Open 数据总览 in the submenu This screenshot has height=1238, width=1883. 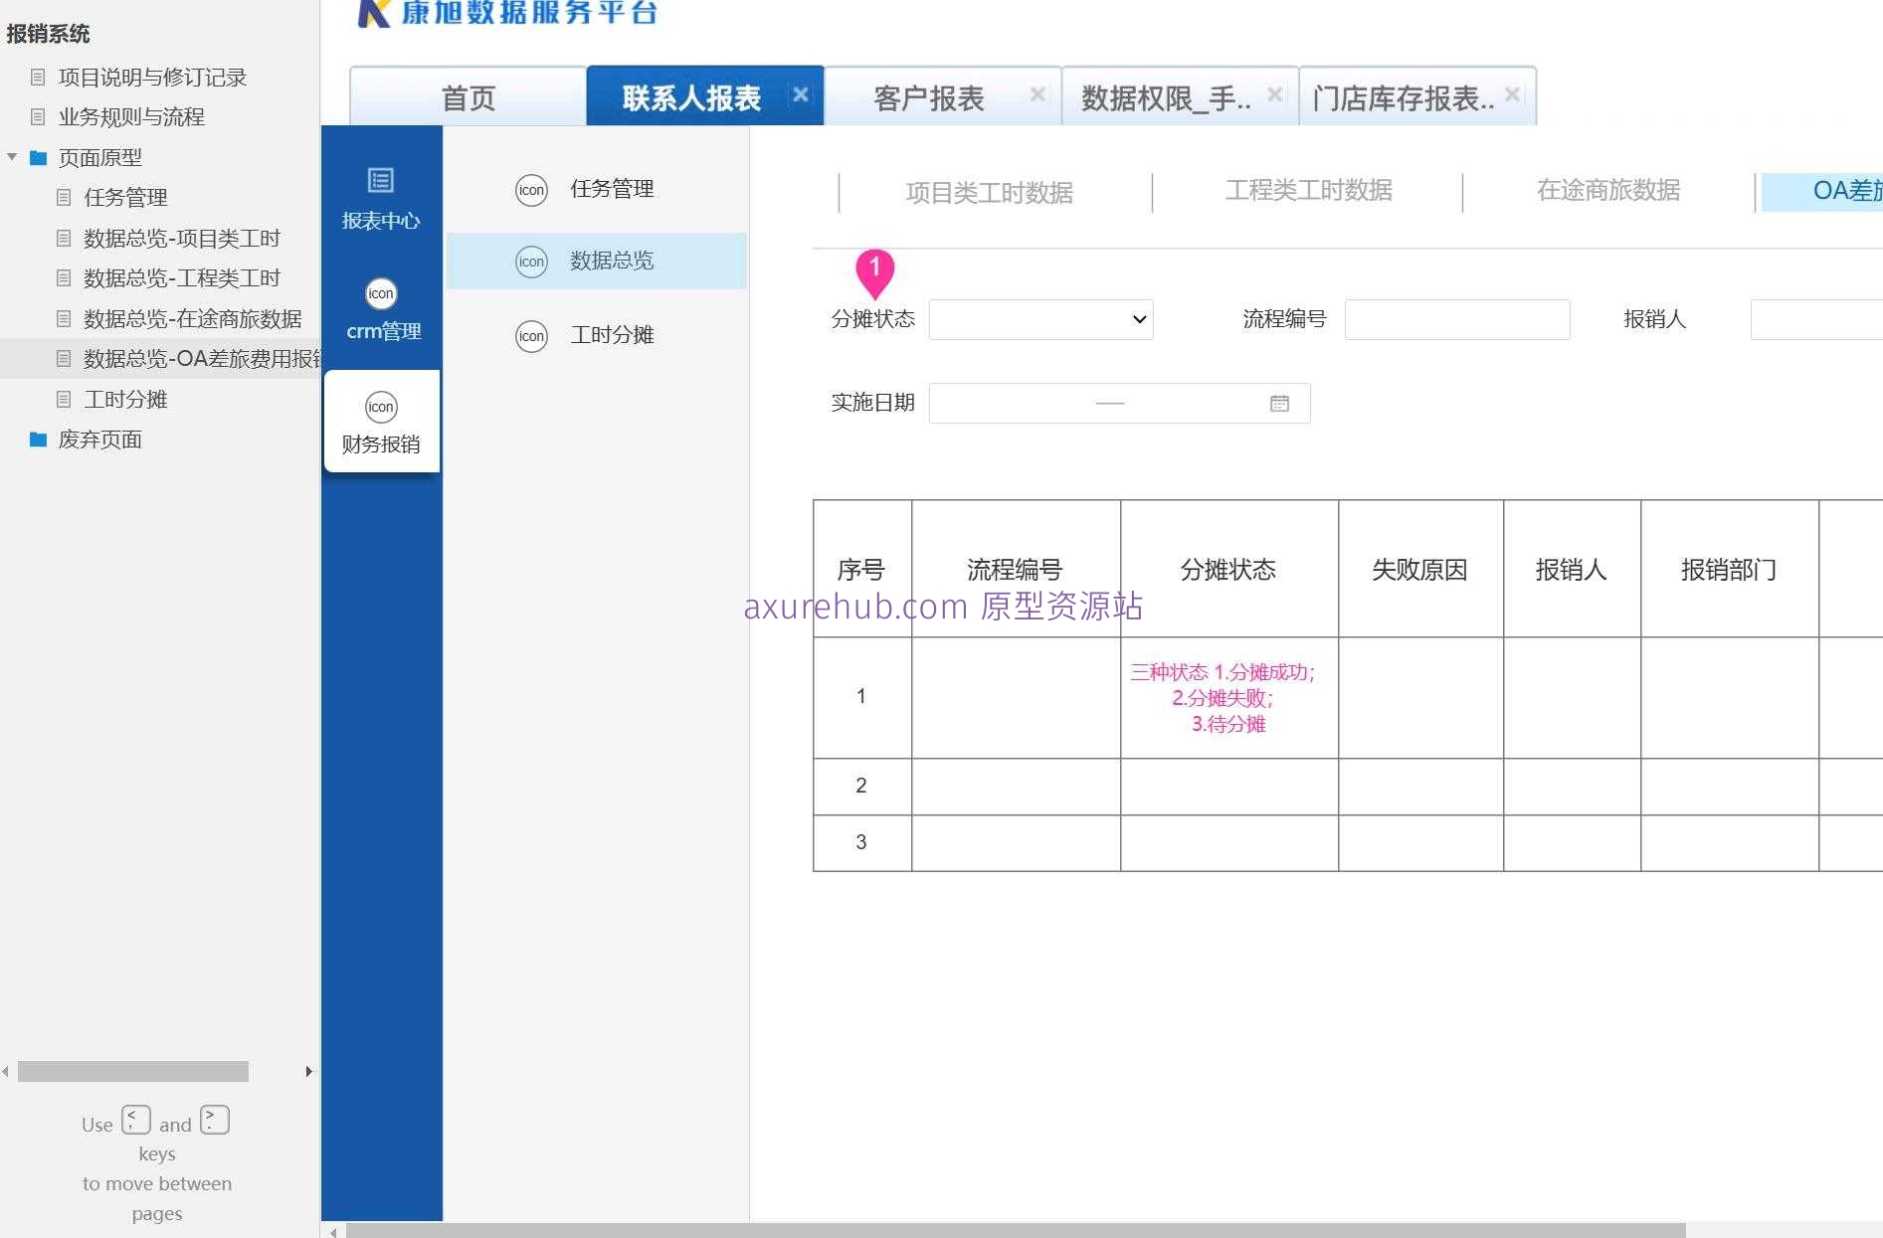pos(597,261)
